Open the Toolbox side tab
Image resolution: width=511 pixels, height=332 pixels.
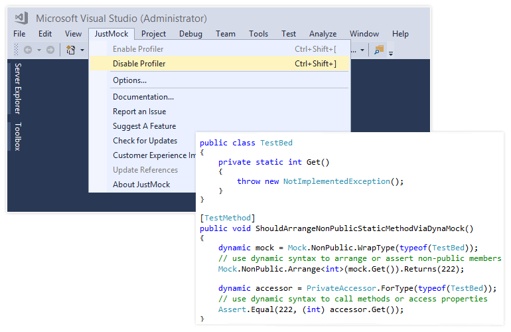tap(18, 137)
